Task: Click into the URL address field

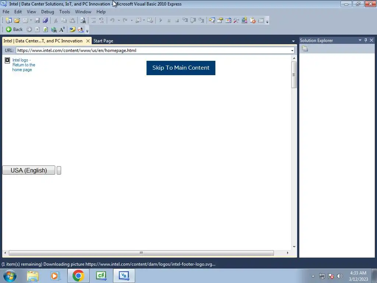Action: pos(153,50)
